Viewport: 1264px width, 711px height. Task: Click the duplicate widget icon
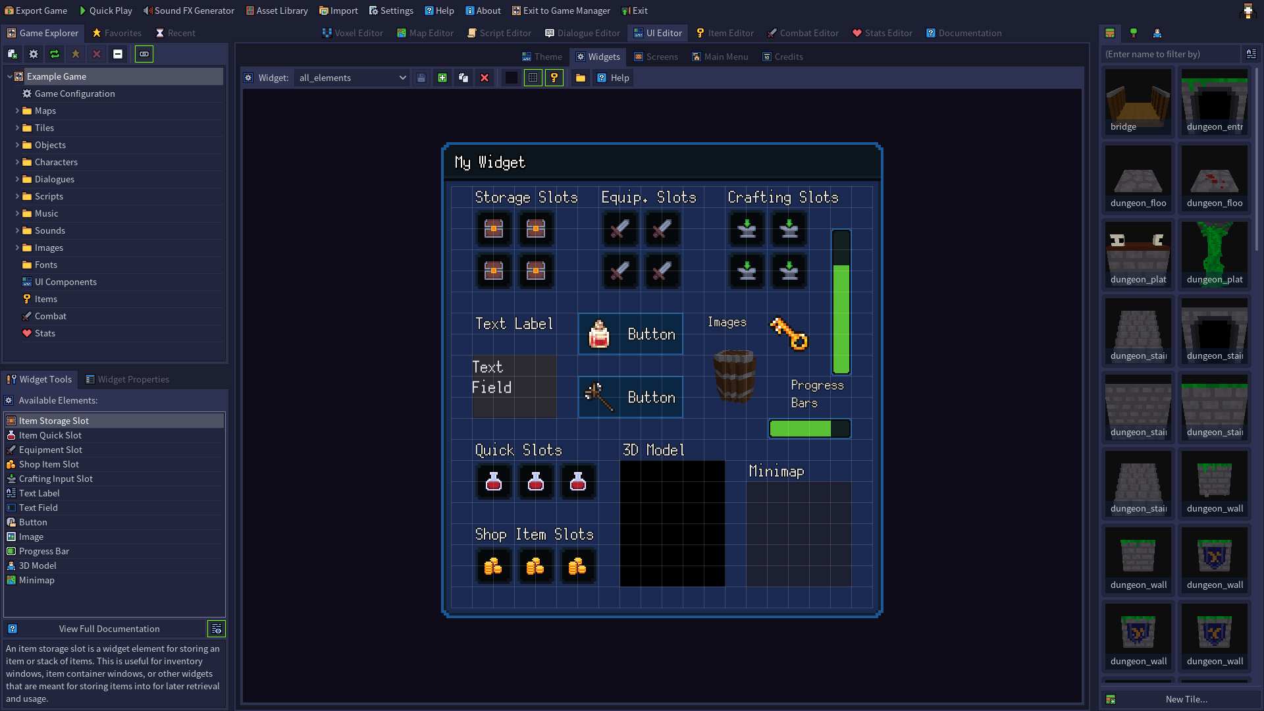[x=463, y=78]
